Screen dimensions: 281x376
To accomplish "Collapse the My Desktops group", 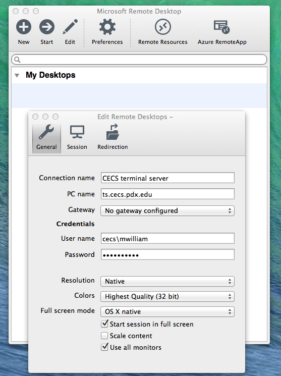I will point(17,75).
